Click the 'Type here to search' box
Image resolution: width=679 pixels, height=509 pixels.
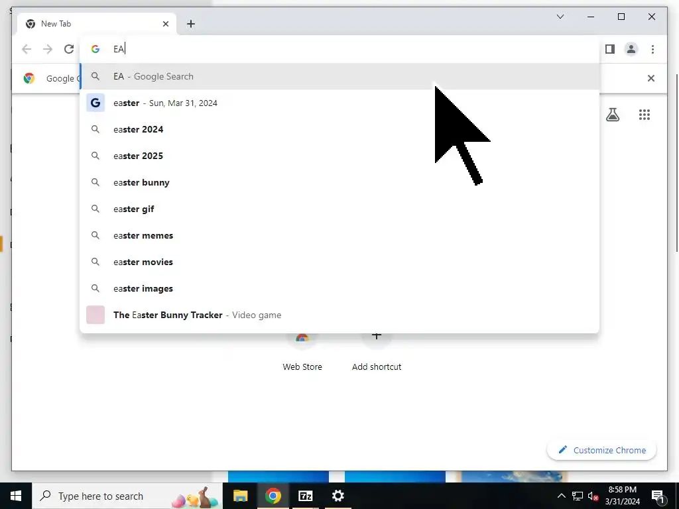(127, 496)
